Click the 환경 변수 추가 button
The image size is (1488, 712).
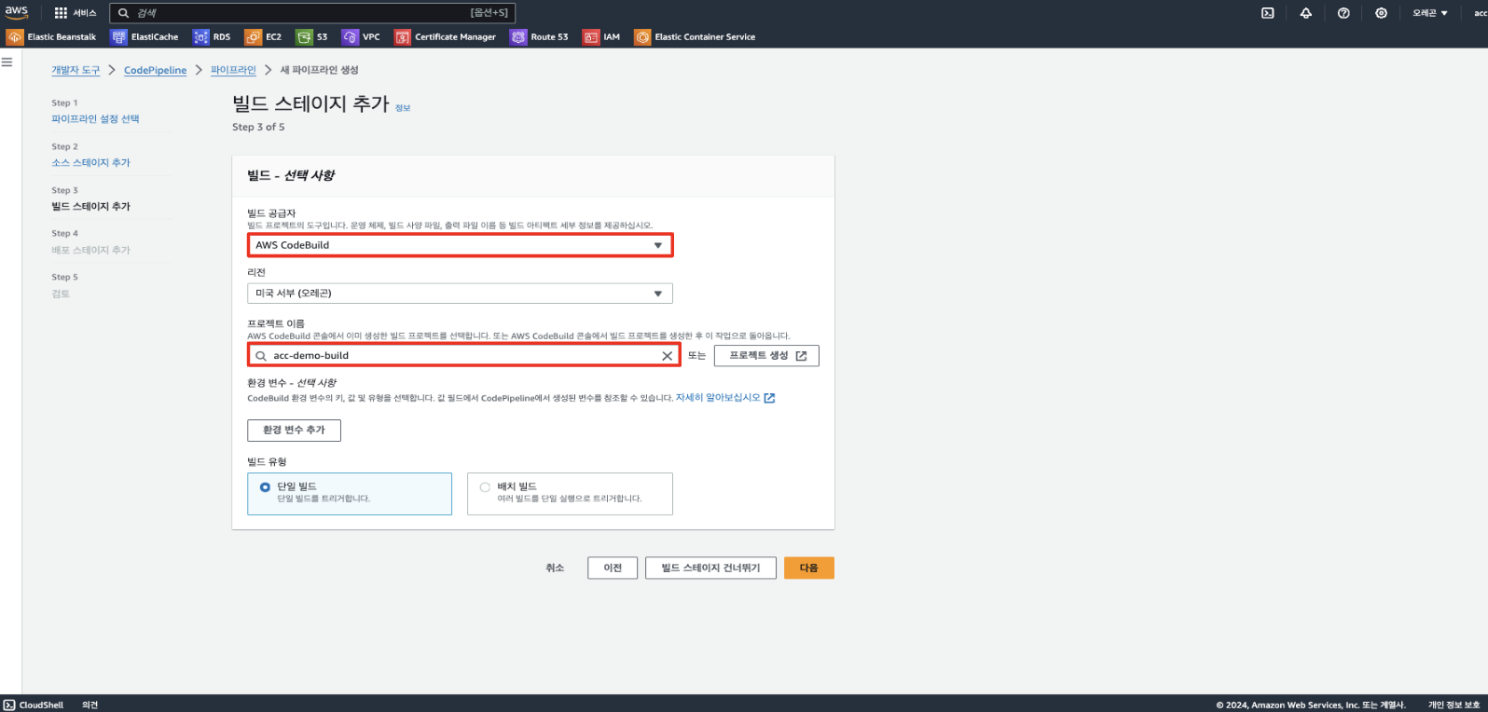point(294,431)
